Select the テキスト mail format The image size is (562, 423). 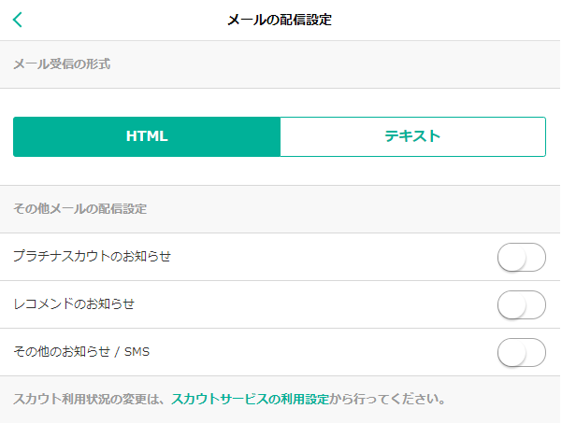coord(413,136)
